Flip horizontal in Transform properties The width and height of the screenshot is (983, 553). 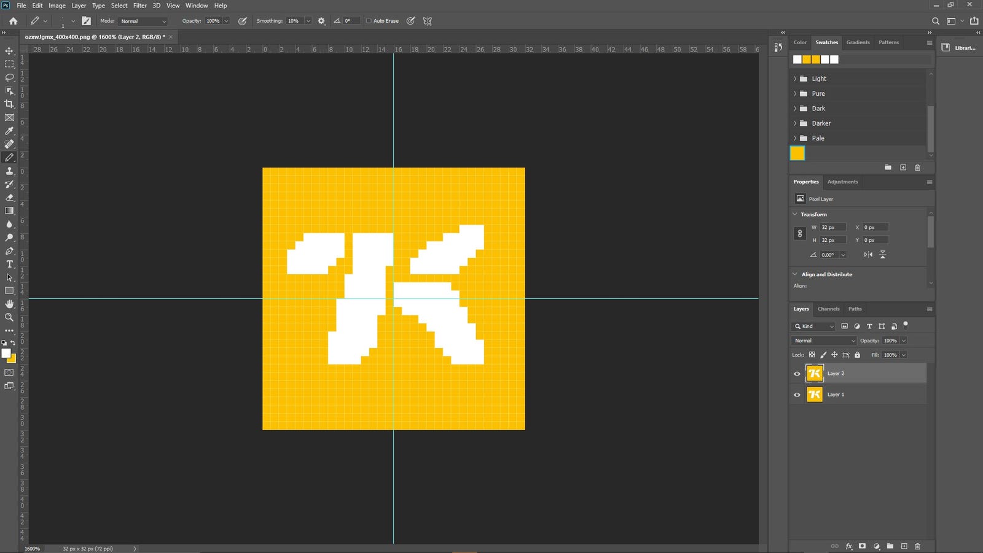click(x=868, y=255)
